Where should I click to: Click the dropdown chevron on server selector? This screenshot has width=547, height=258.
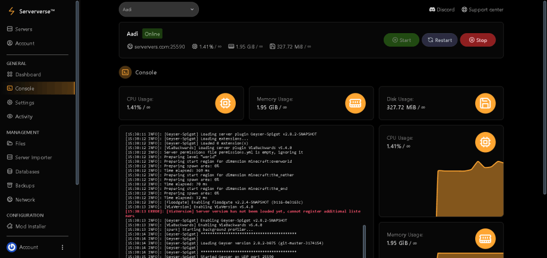point(192,9)
